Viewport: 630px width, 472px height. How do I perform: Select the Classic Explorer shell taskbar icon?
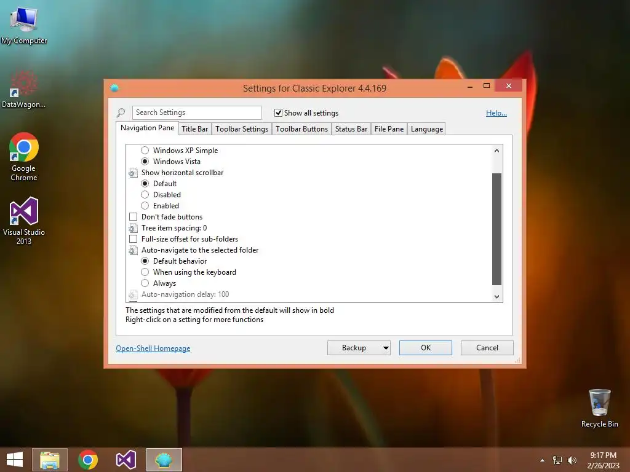click(164, 460)
